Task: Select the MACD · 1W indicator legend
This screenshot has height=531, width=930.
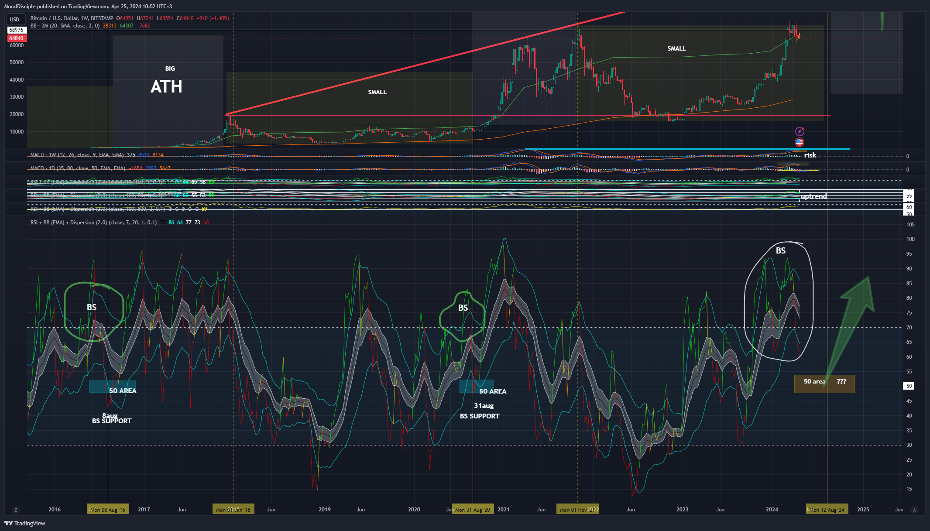Action: tap(77, 155)
